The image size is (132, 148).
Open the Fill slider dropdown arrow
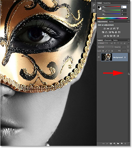click(x=128, y=51)
